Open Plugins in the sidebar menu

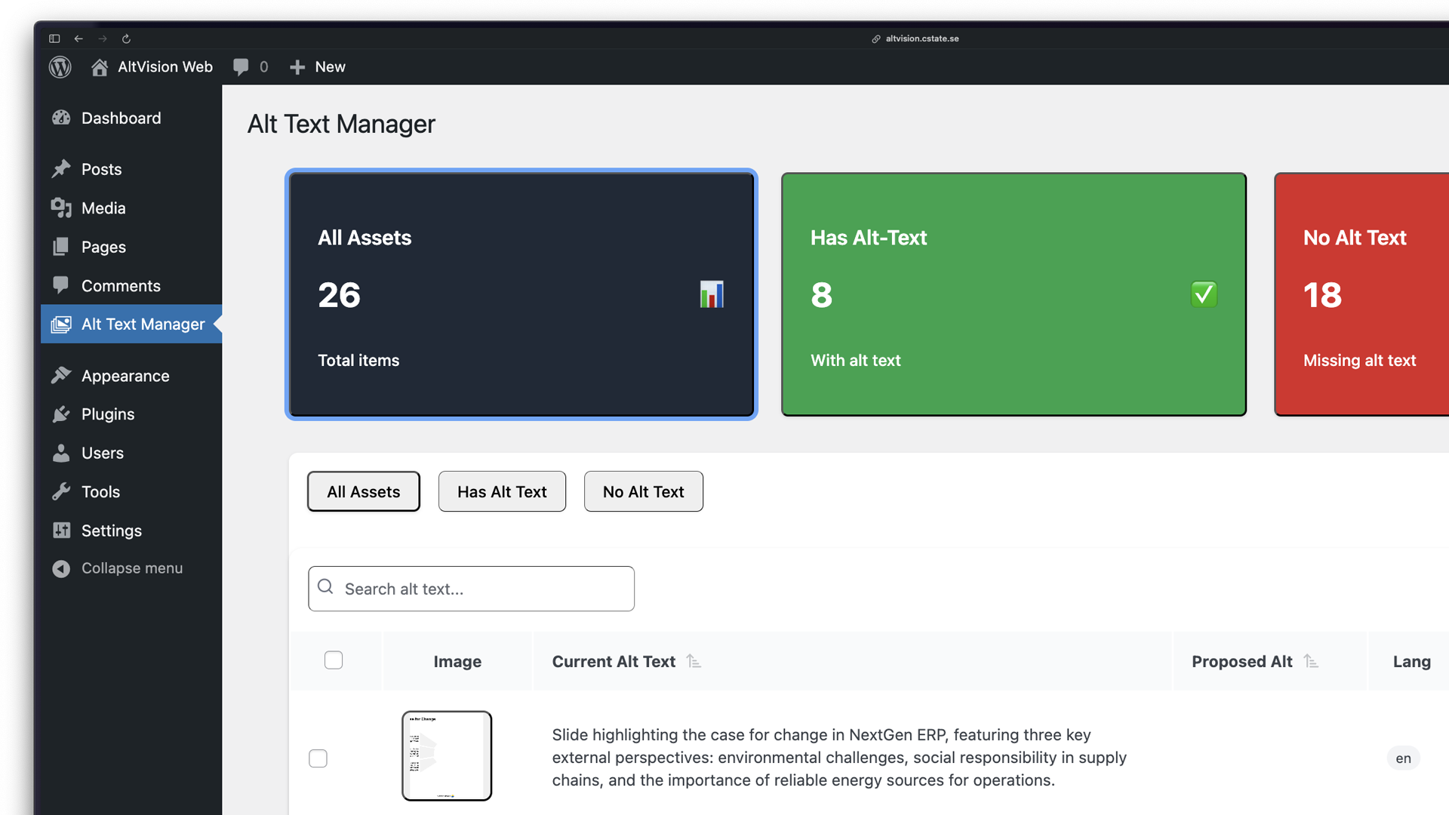point(108,414)
